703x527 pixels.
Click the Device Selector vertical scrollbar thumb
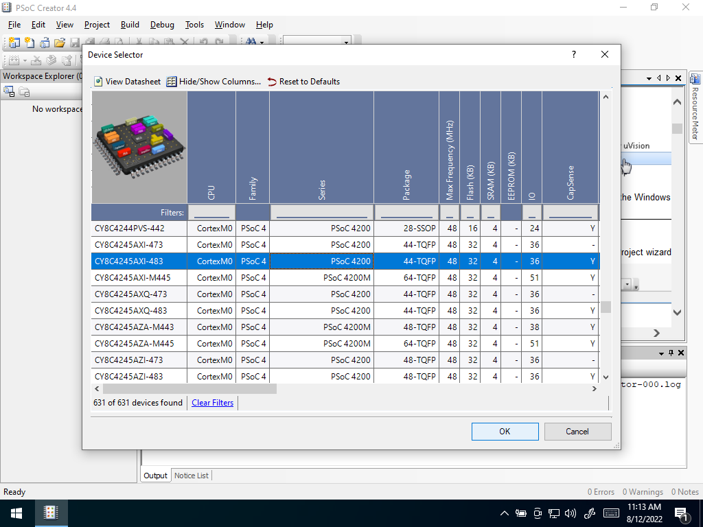click(x=606, y=307)
